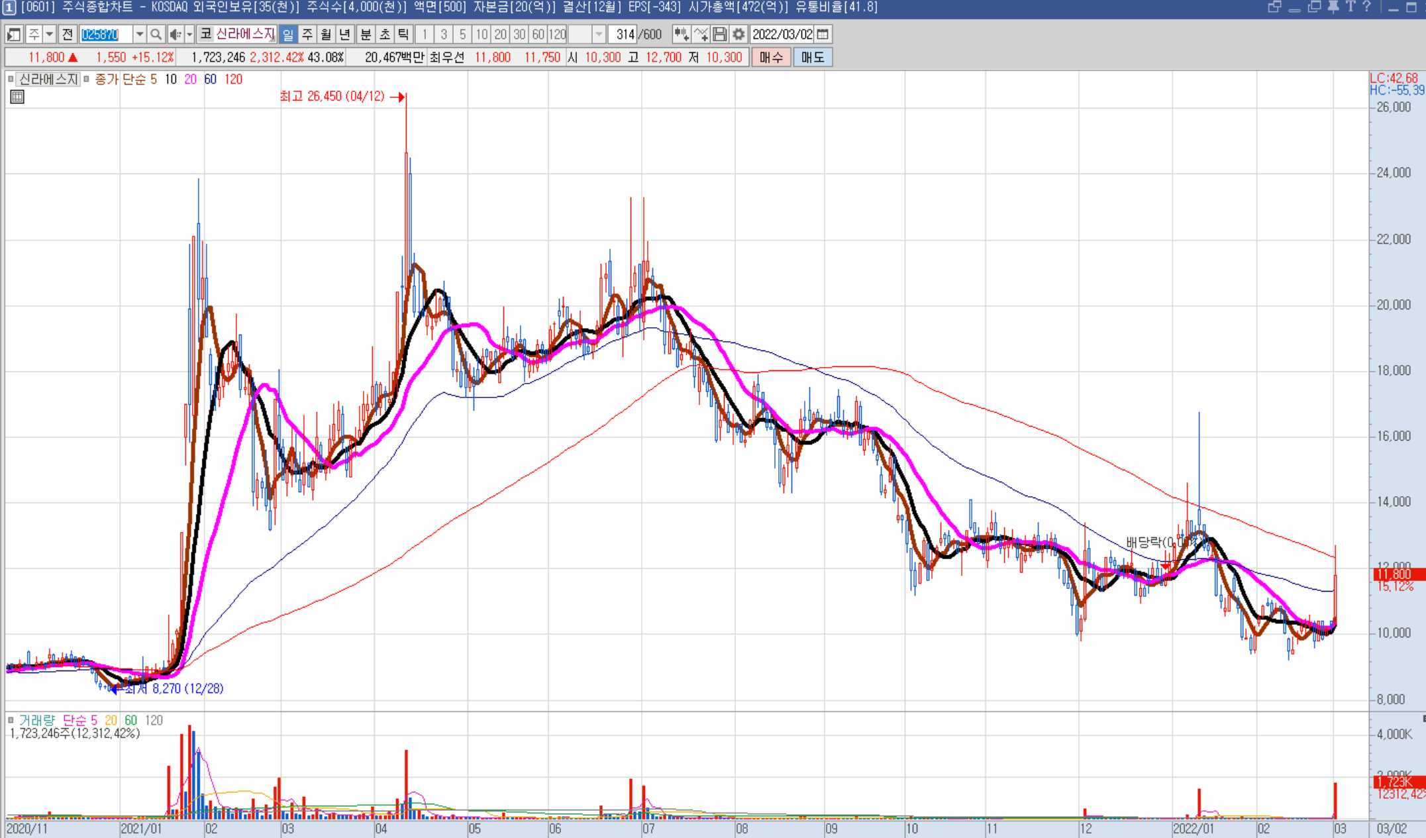Click 거래량 volume legend label
This screenshot has width=1426, height=838.
pyautogui.click(x=37, y=720)
